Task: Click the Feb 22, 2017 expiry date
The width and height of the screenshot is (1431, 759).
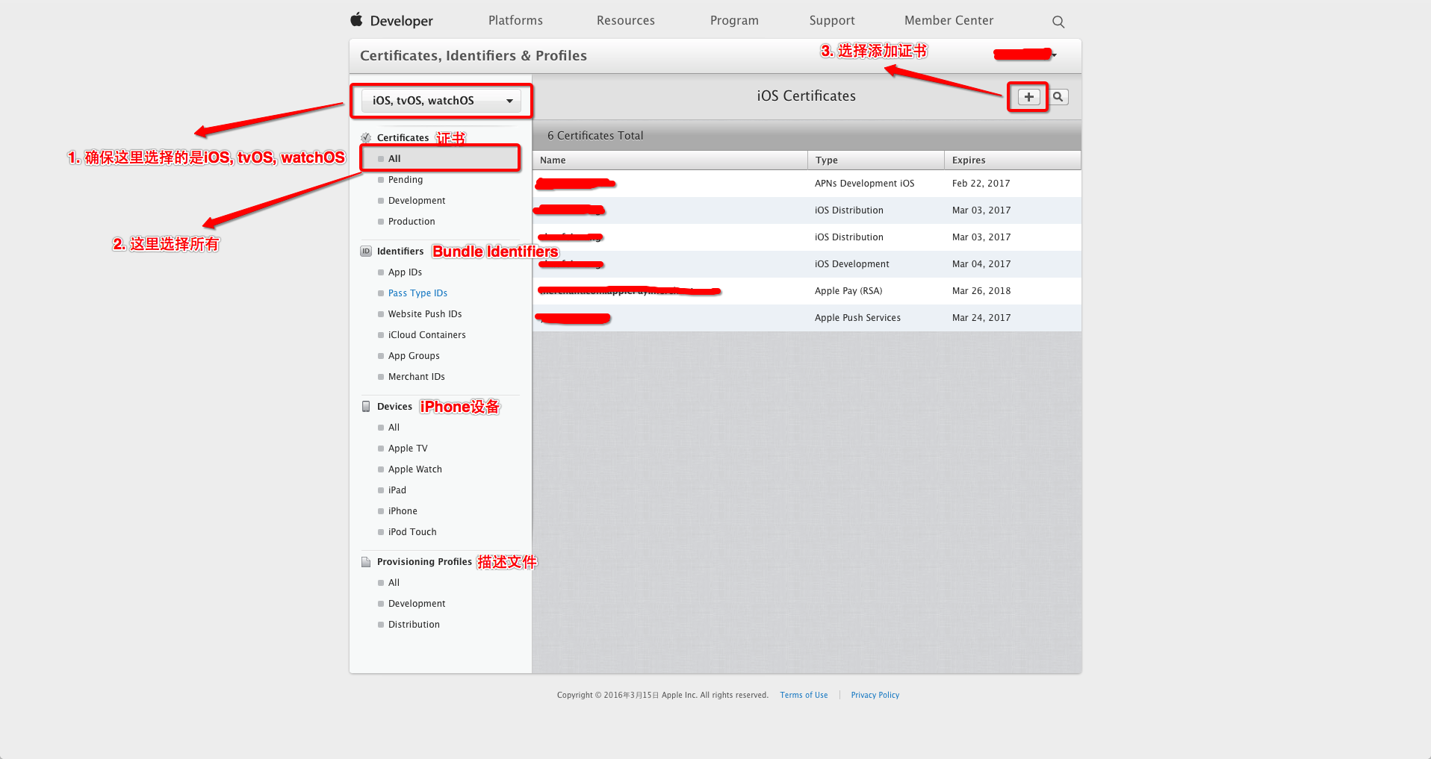Action: [x=981, y=184]
